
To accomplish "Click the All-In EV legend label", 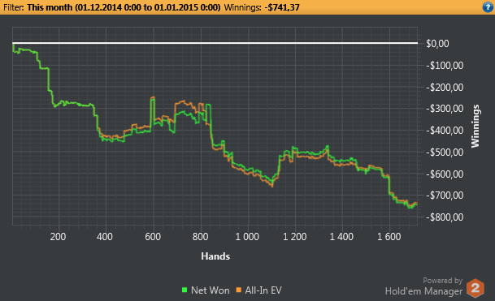I will pos(263,290).
